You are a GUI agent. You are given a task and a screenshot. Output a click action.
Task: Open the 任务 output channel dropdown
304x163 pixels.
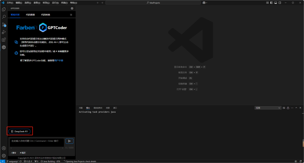coord(268,108)
